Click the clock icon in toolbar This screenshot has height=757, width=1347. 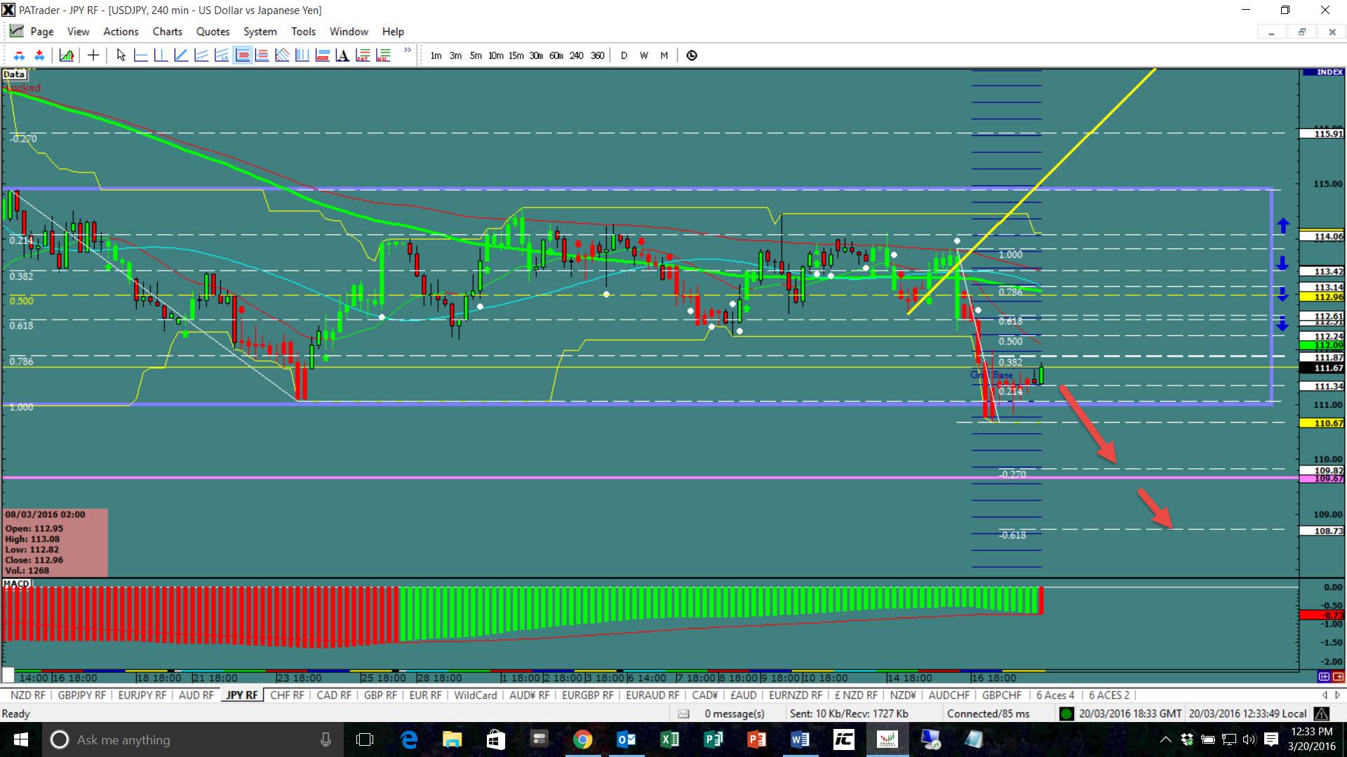692,55
